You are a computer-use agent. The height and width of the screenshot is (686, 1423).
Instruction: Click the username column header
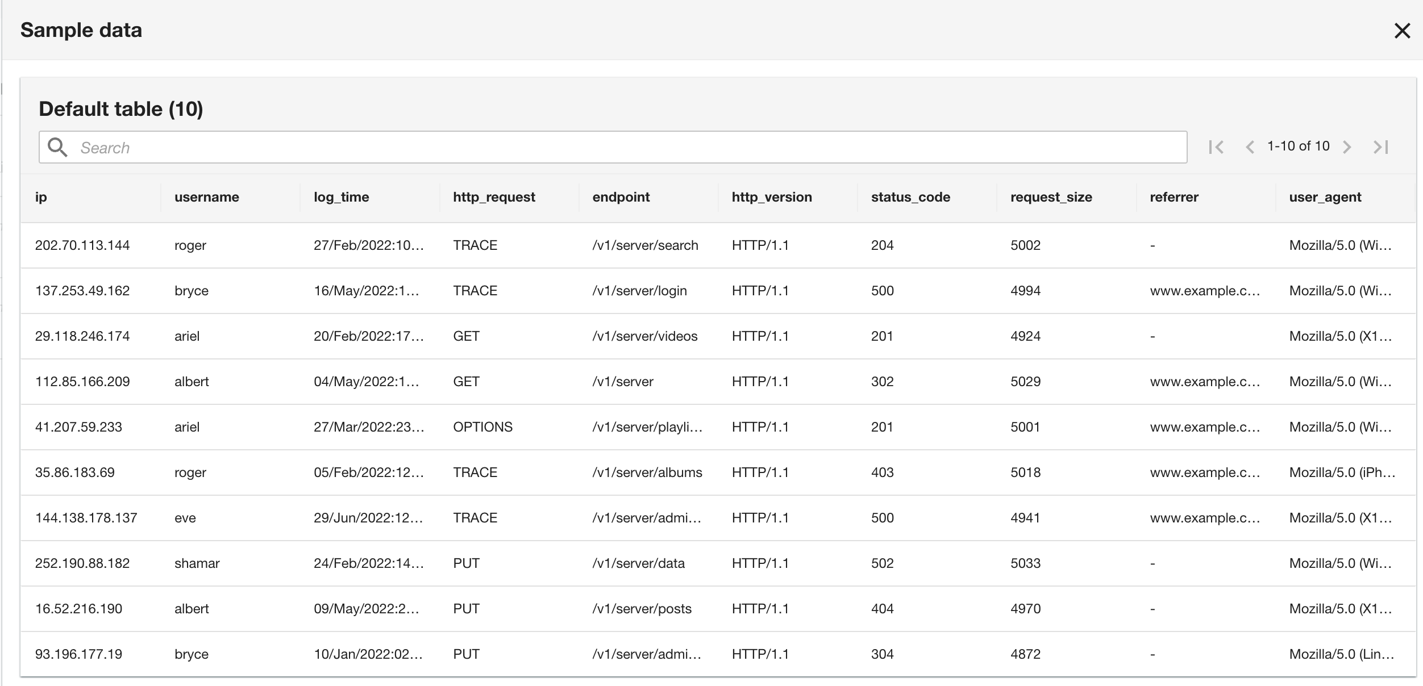click(206, 197)
